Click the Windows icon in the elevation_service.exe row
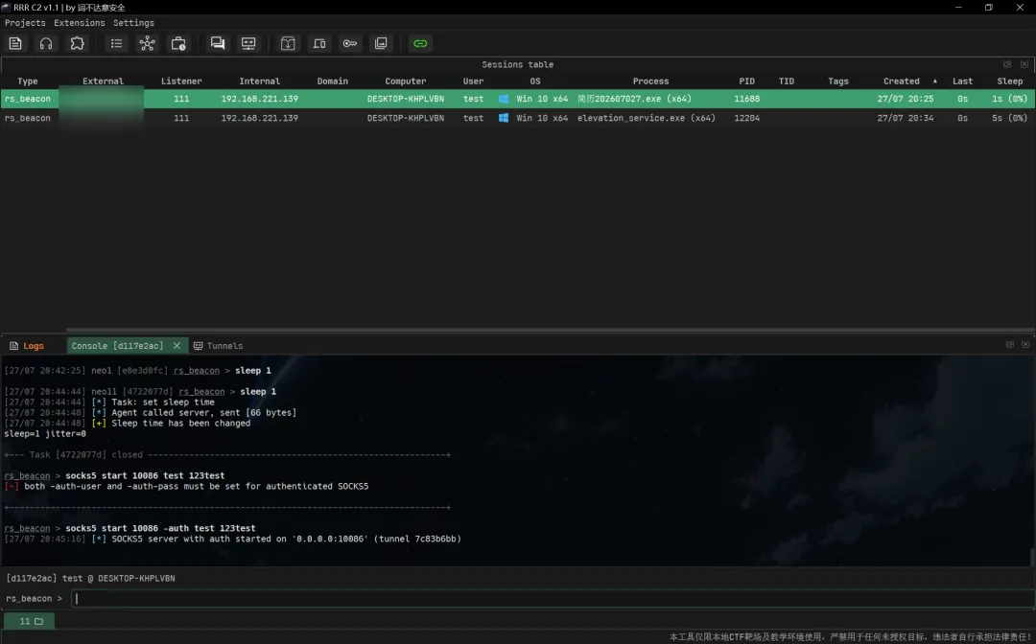Viewport: 1036px width, 644px height. point(504,118)
